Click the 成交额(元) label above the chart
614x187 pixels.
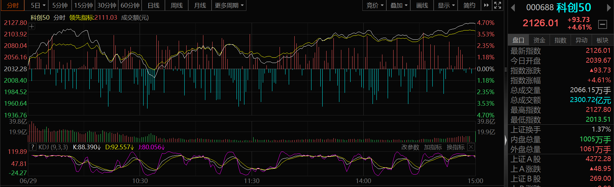135,17
